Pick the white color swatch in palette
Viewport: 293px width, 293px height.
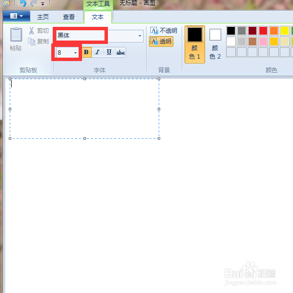(x=231, y=42)
